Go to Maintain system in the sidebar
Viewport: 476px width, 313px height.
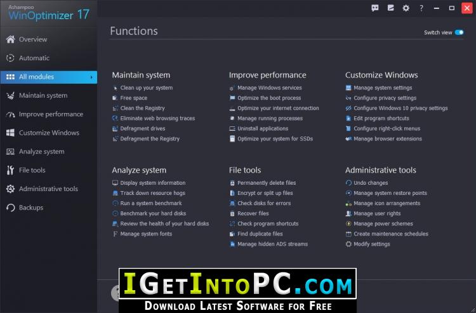point(43,95)
